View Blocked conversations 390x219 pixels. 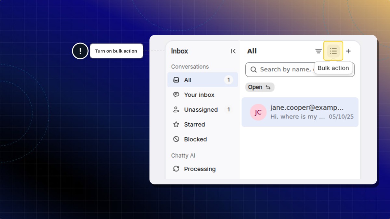click(x=202, y=139)
